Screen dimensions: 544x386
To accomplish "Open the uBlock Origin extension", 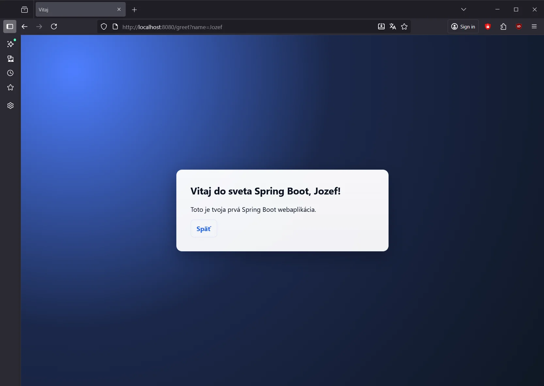I will (519, 26).
